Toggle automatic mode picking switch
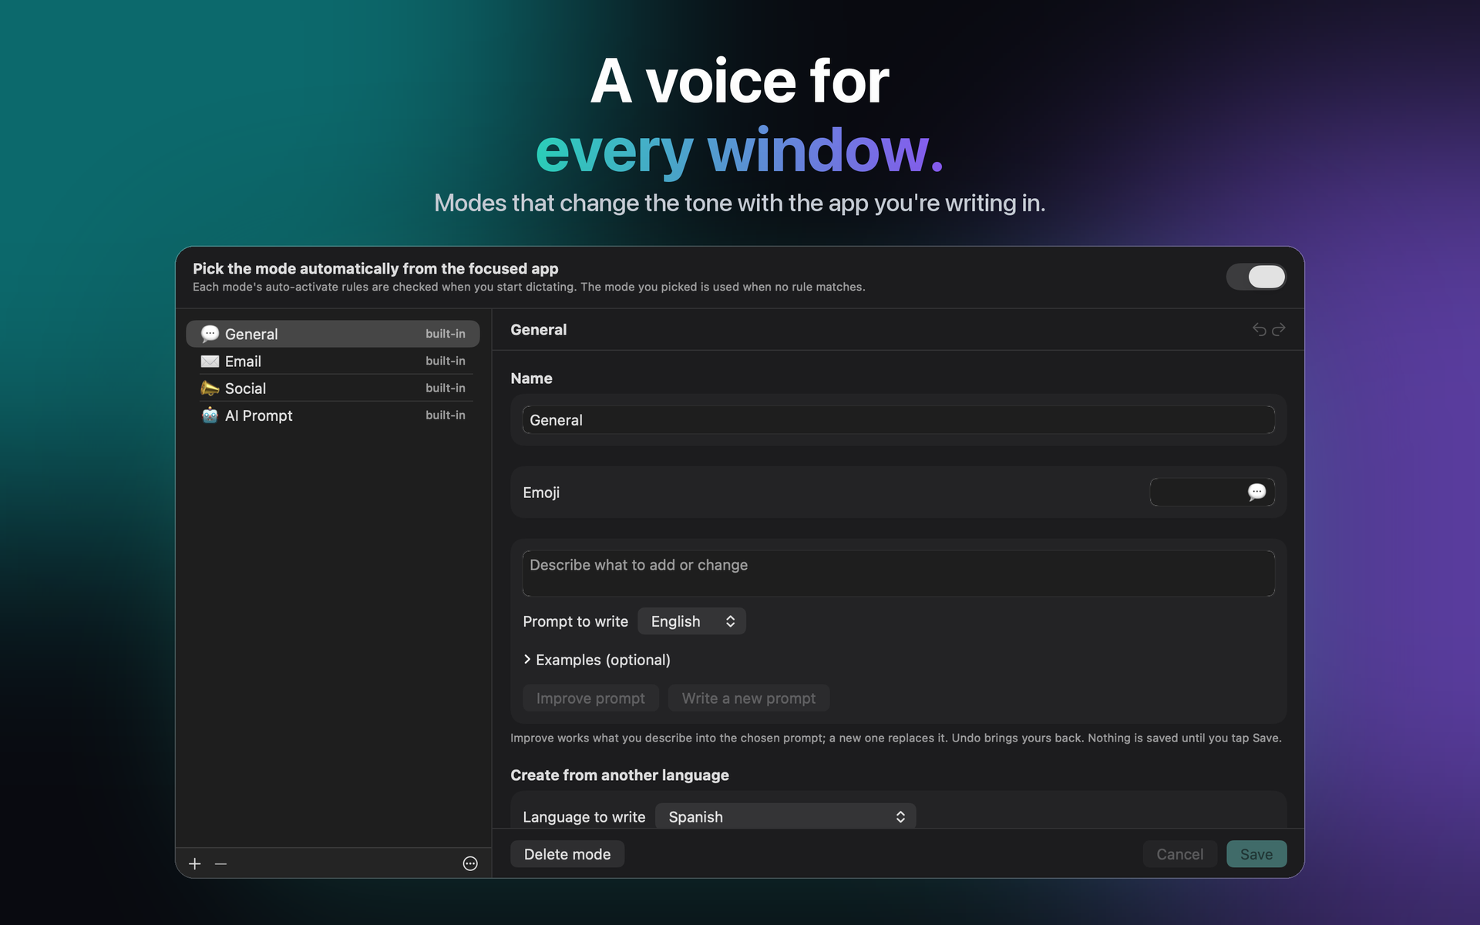The width and height of the screenshot is (1480, 925). (1256, 277)
